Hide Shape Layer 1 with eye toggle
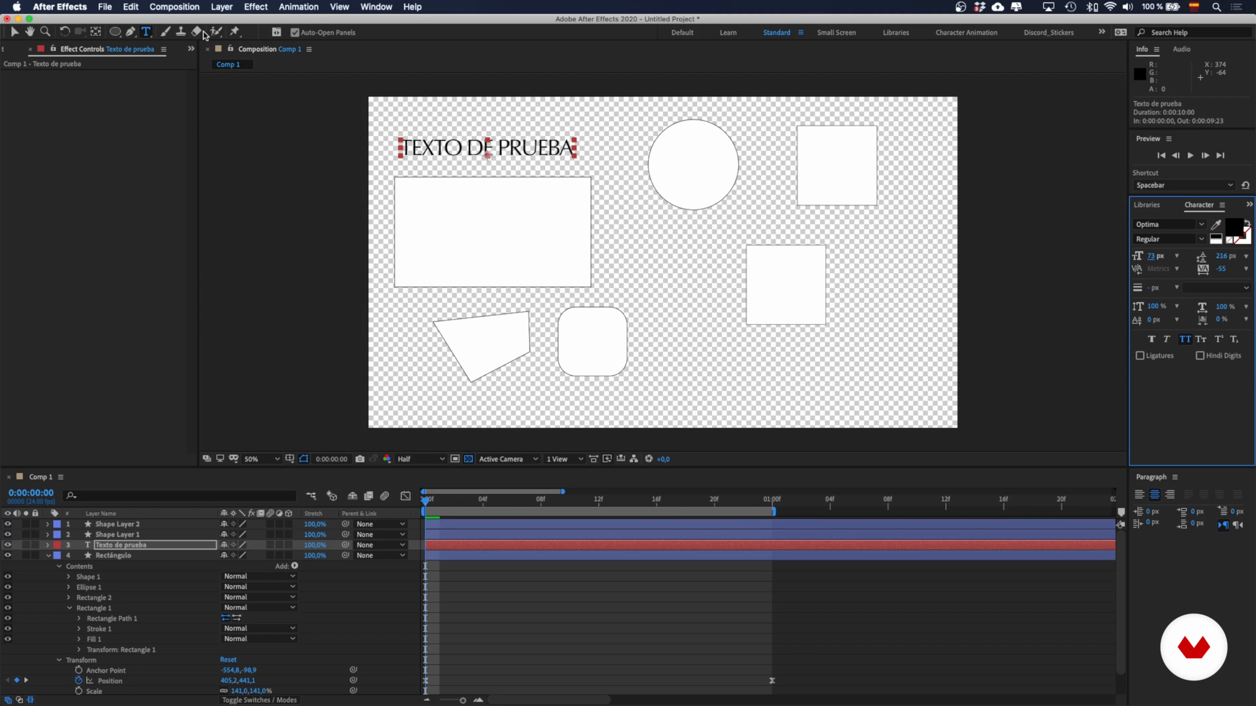Viewport: 1256px width, 706px height. [x=8, y=534]
